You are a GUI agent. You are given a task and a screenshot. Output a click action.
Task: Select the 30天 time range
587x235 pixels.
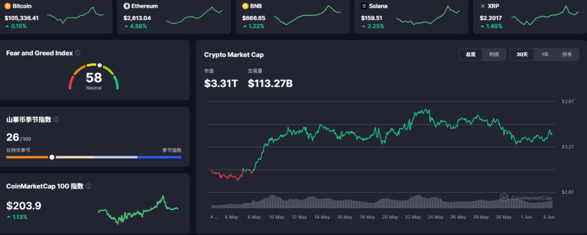point(522,54)
